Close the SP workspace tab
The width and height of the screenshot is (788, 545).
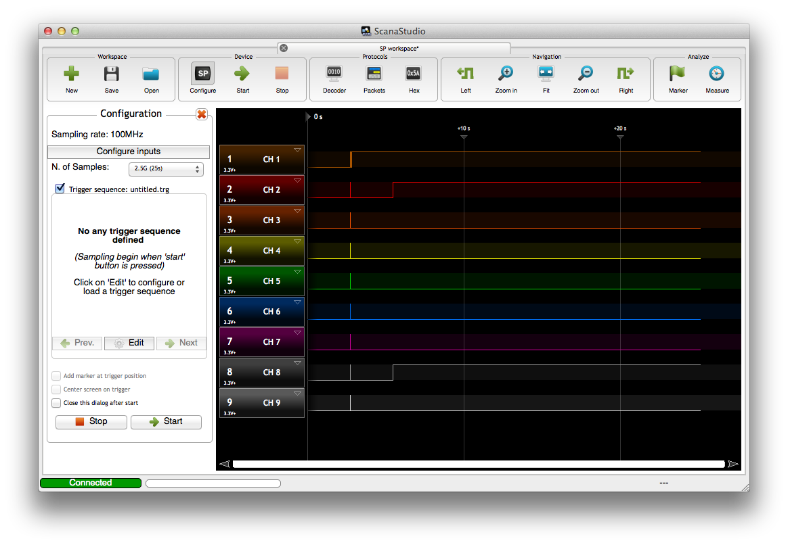(284, 48)
